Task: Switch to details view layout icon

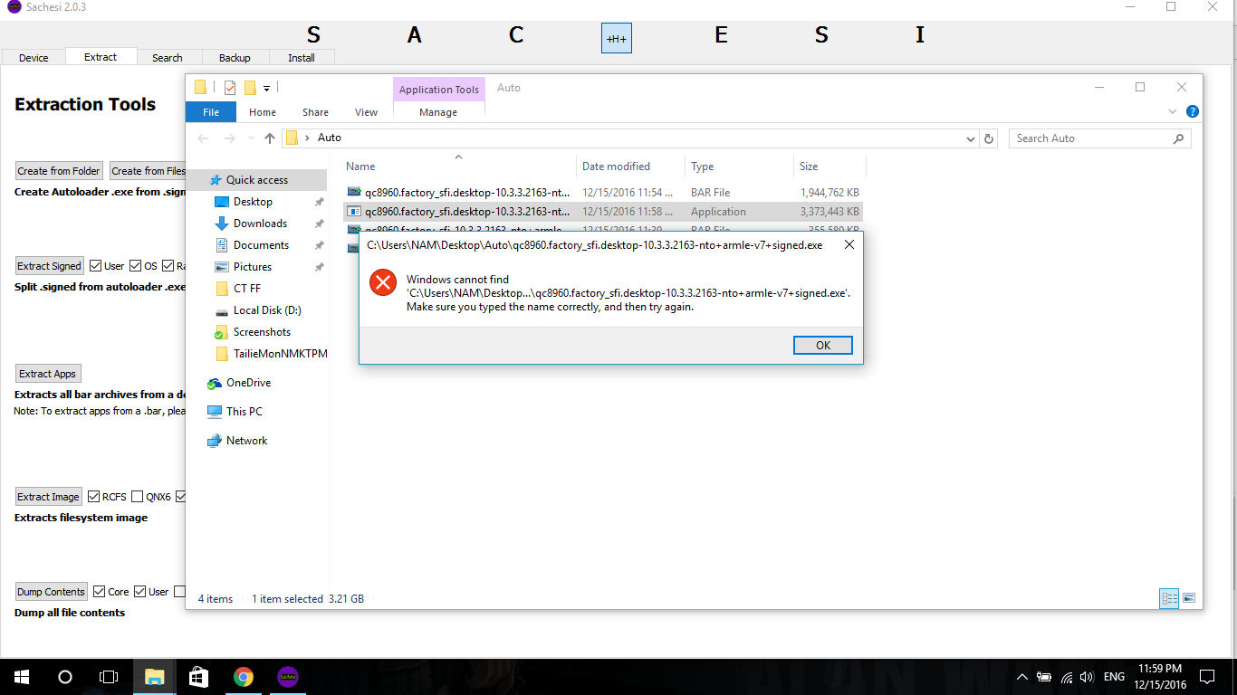Action: coord(1169,598)
